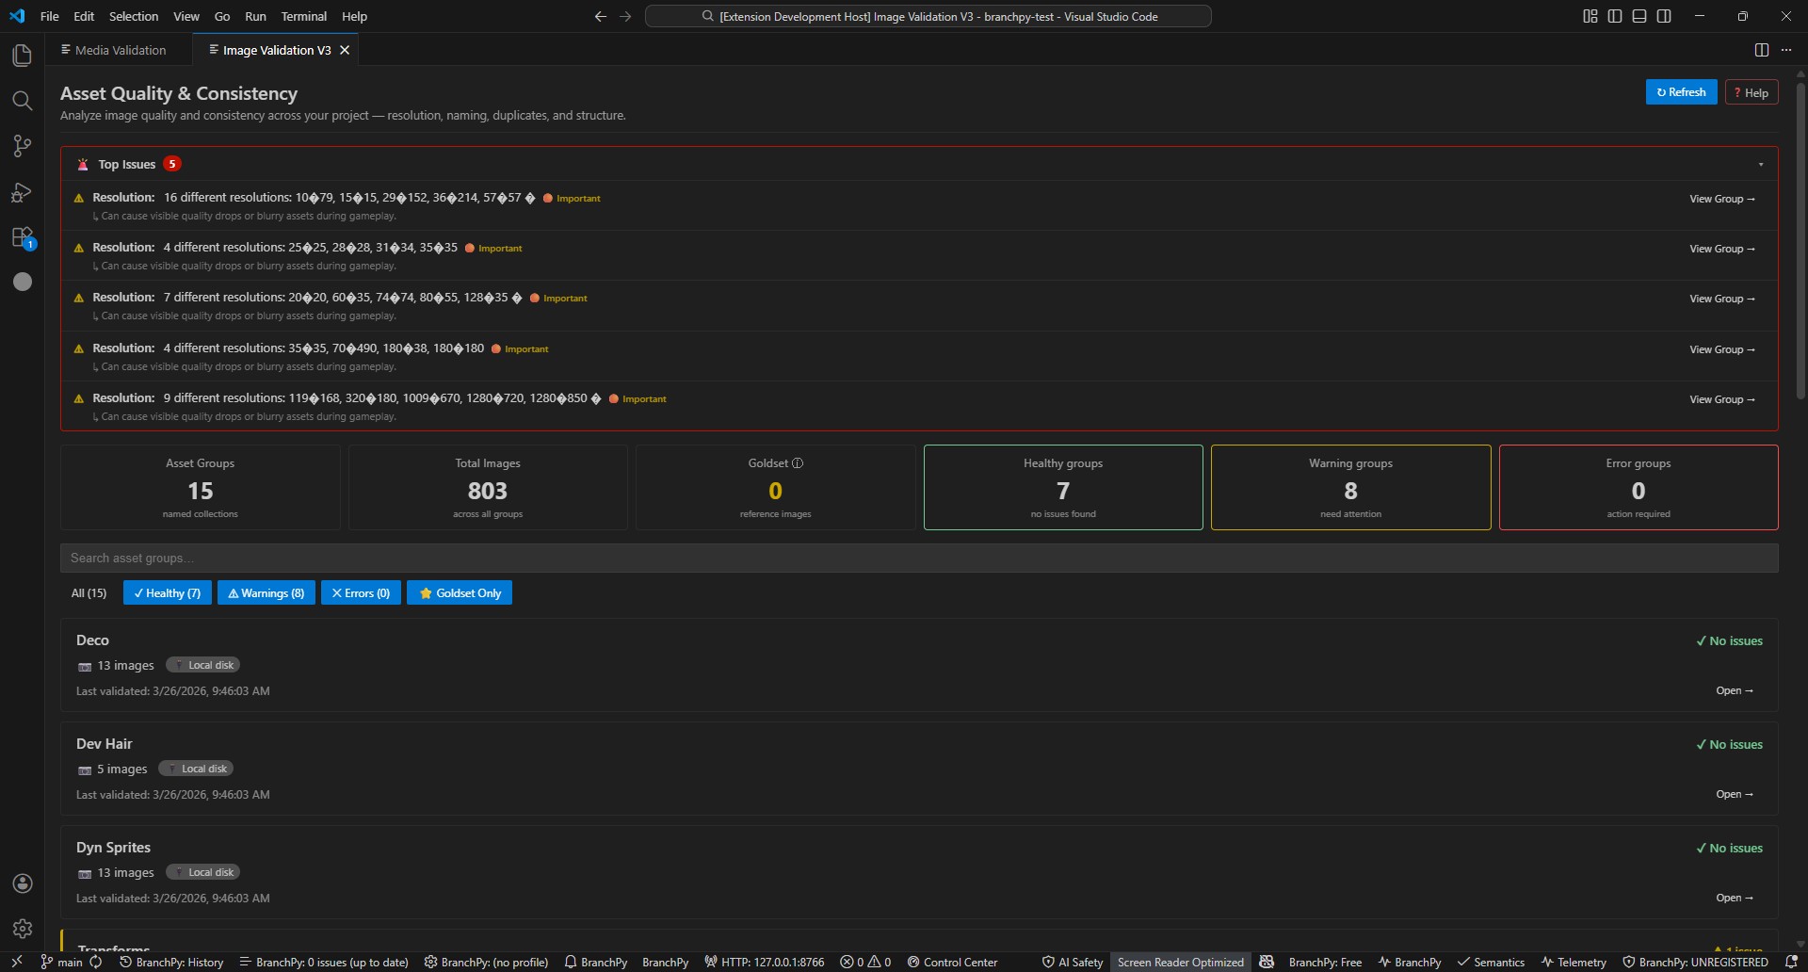Collapse the Top Issues section

point(1761,164)
